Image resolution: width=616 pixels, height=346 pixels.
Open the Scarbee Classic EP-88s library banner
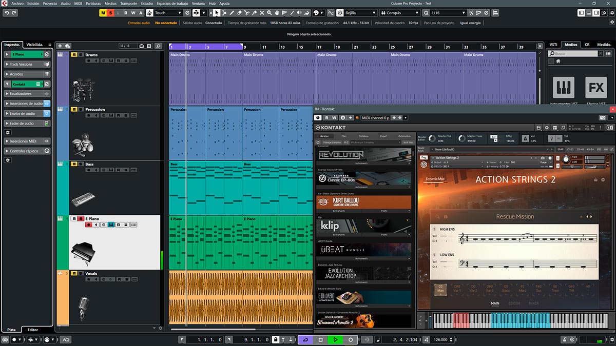[364, 179]
